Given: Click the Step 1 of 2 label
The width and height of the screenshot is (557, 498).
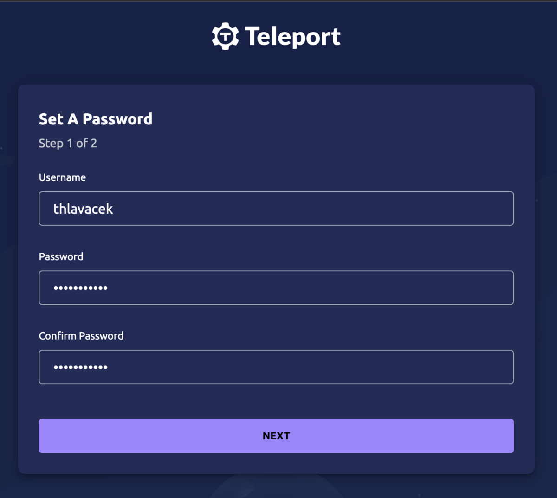Looking at the screenshot, I should (x=67, y=143).
